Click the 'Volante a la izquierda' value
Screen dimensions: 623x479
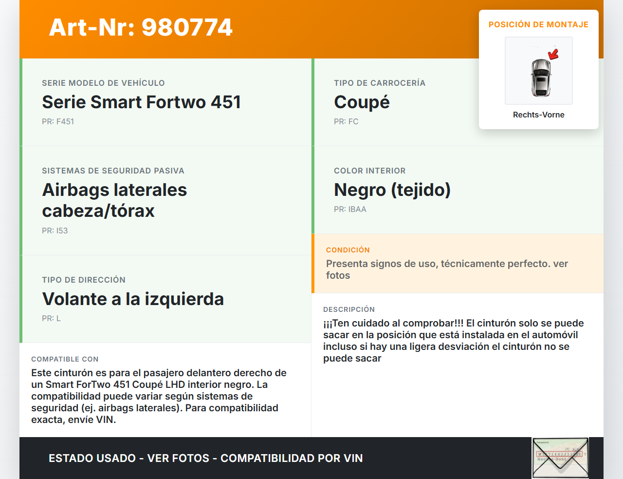click(x=133, y=299)
